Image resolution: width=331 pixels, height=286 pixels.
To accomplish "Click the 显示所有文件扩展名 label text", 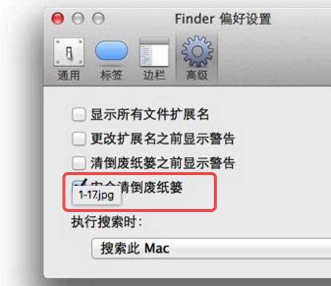I will [150, 114].
